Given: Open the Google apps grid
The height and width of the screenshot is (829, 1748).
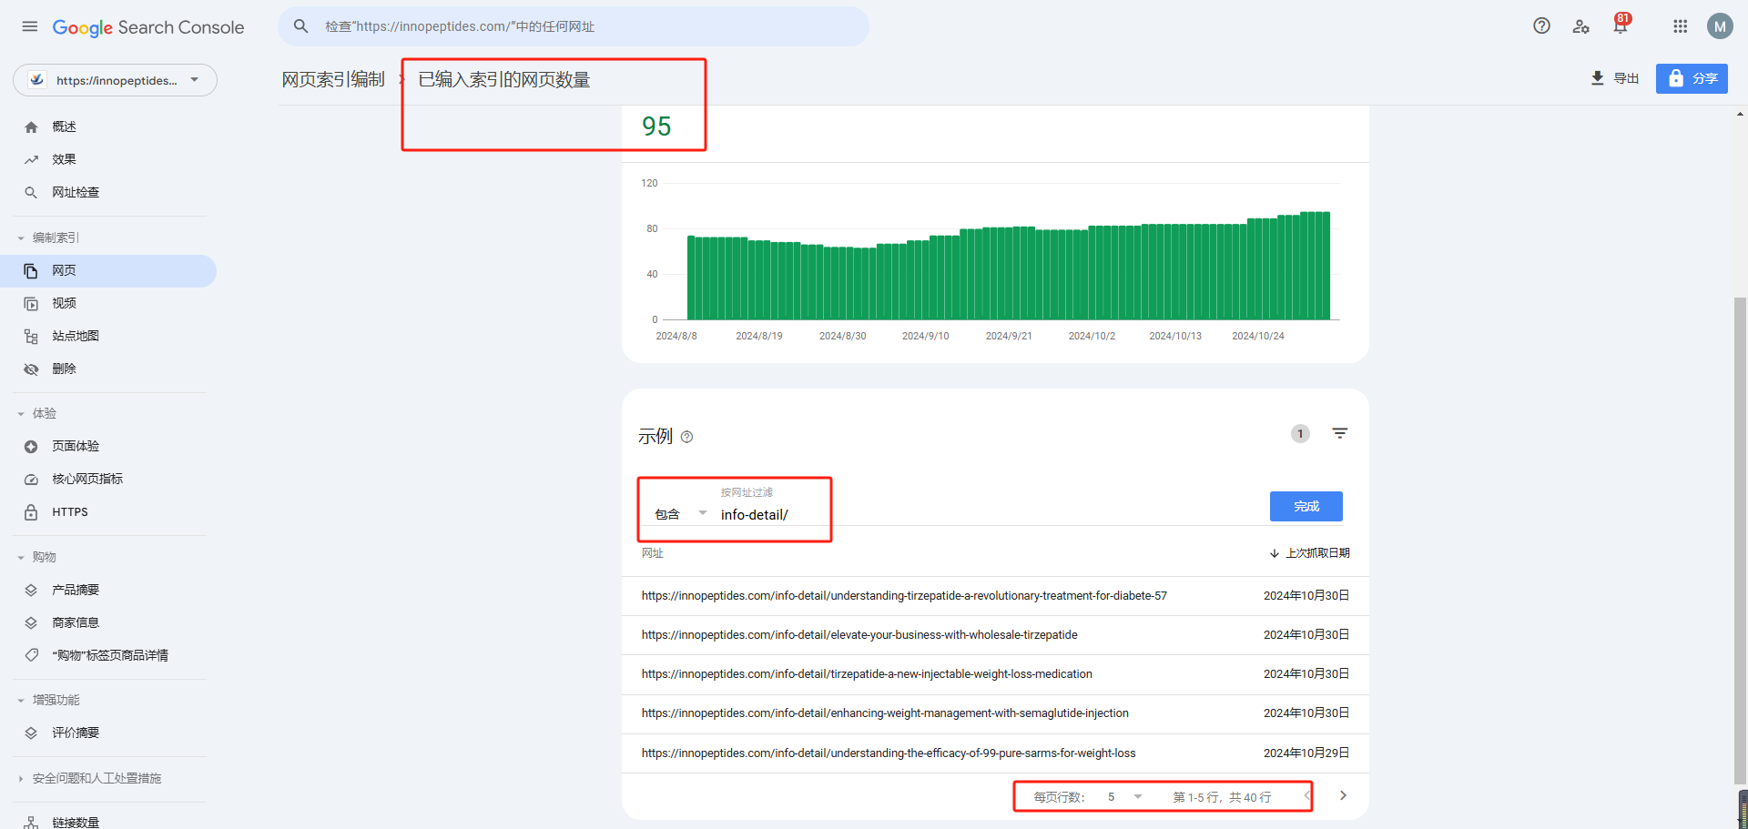Looking at the screenshot, I should [1680, 26].
